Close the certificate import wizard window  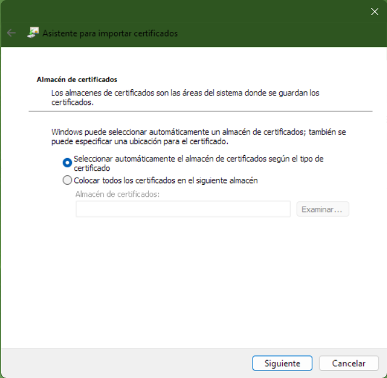374,11
